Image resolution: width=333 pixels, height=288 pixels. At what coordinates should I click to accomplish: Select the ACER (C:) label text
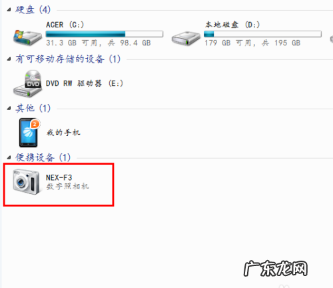[65, 25]
